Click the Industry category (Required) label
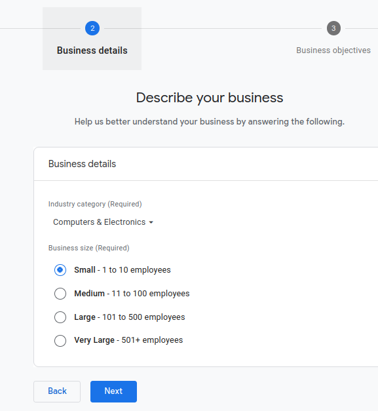 [x=95, y=204]
